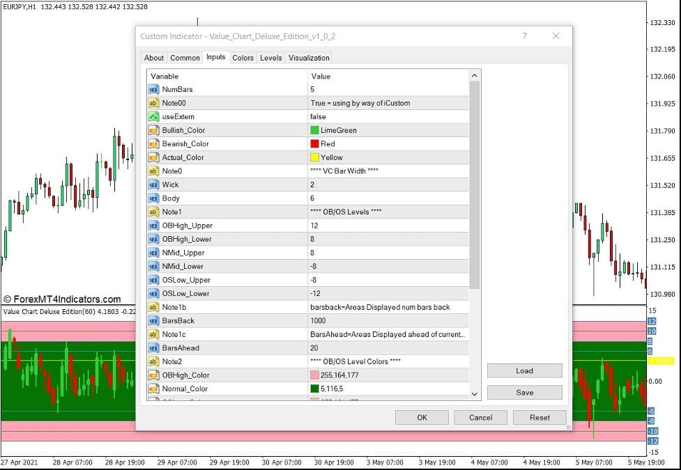Image resolution: width=681 pixels, height=470 pixels.
Task: Click the 123 icon next to BarsBack
Action: (153, 320)
